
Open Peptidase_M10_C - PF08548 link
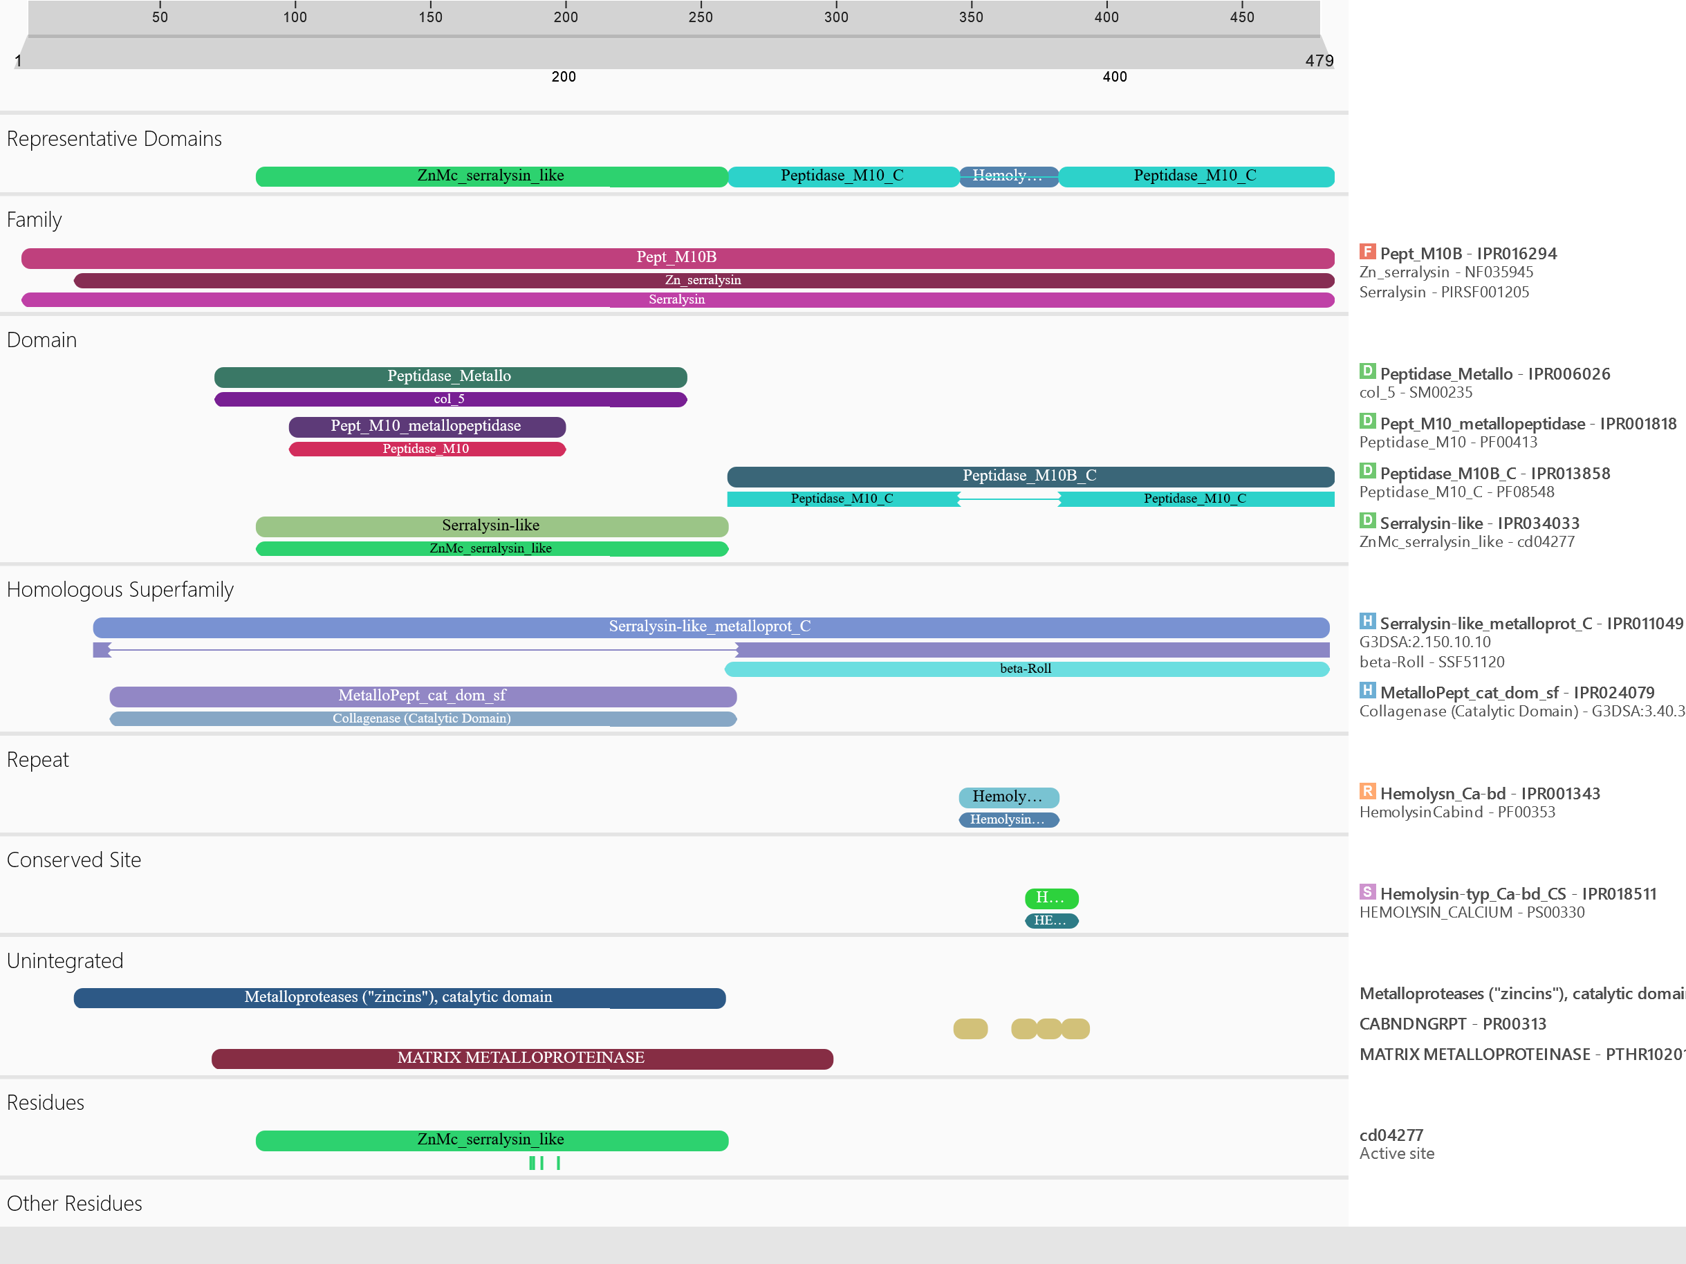1456,492
